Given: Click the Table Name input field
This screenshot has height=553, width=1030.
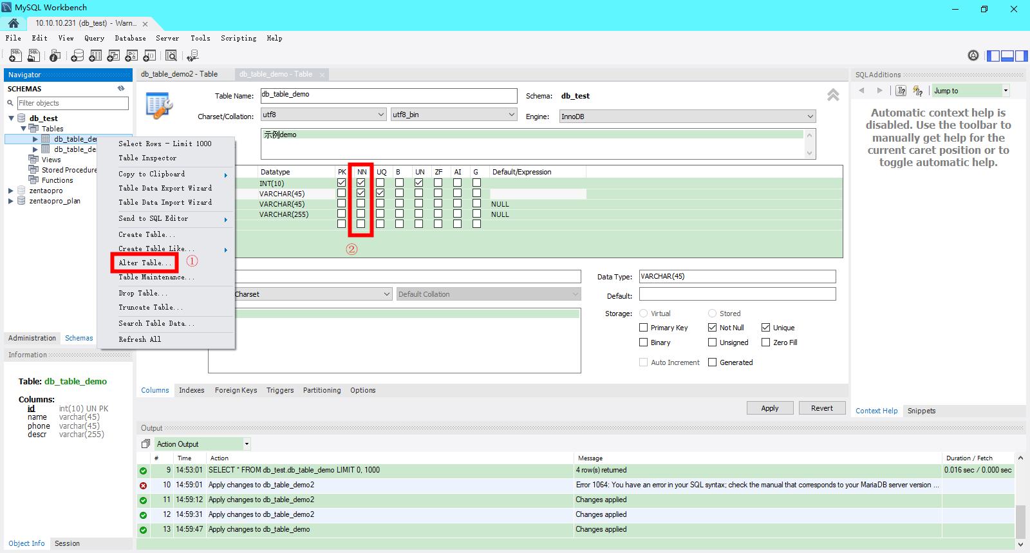Looking at the screenshot, I should coord(389,96).
